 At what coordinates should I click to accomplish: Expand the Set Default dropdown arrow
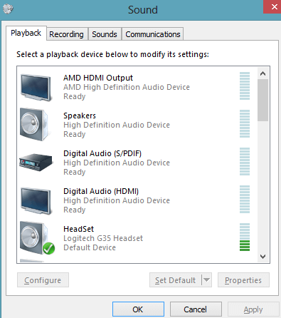207,280
